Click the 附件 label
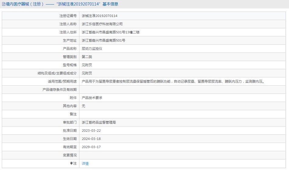 pos(73,98)
